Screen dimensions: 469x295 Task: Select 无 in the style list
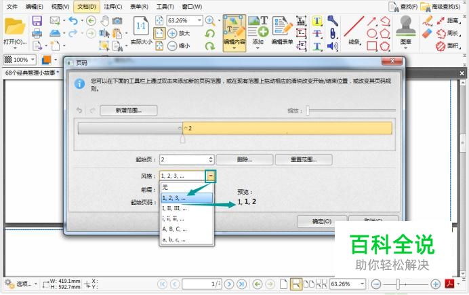[x=186, y=188]
